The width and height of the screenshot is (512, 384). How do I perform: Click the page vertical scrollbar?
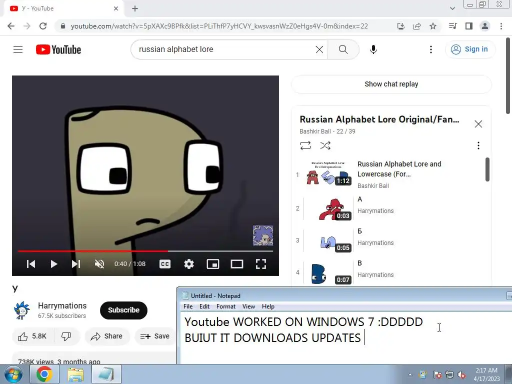click(508, 76)
